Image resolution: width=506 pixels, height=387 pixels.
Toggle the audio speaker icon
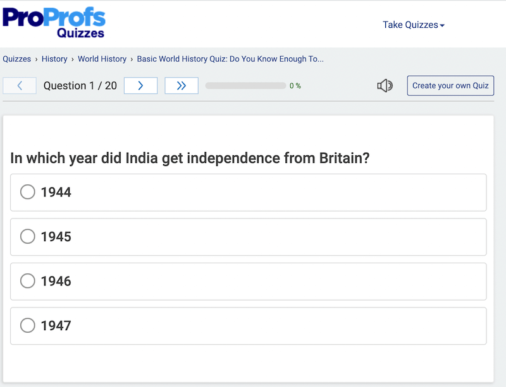[385, 86]
